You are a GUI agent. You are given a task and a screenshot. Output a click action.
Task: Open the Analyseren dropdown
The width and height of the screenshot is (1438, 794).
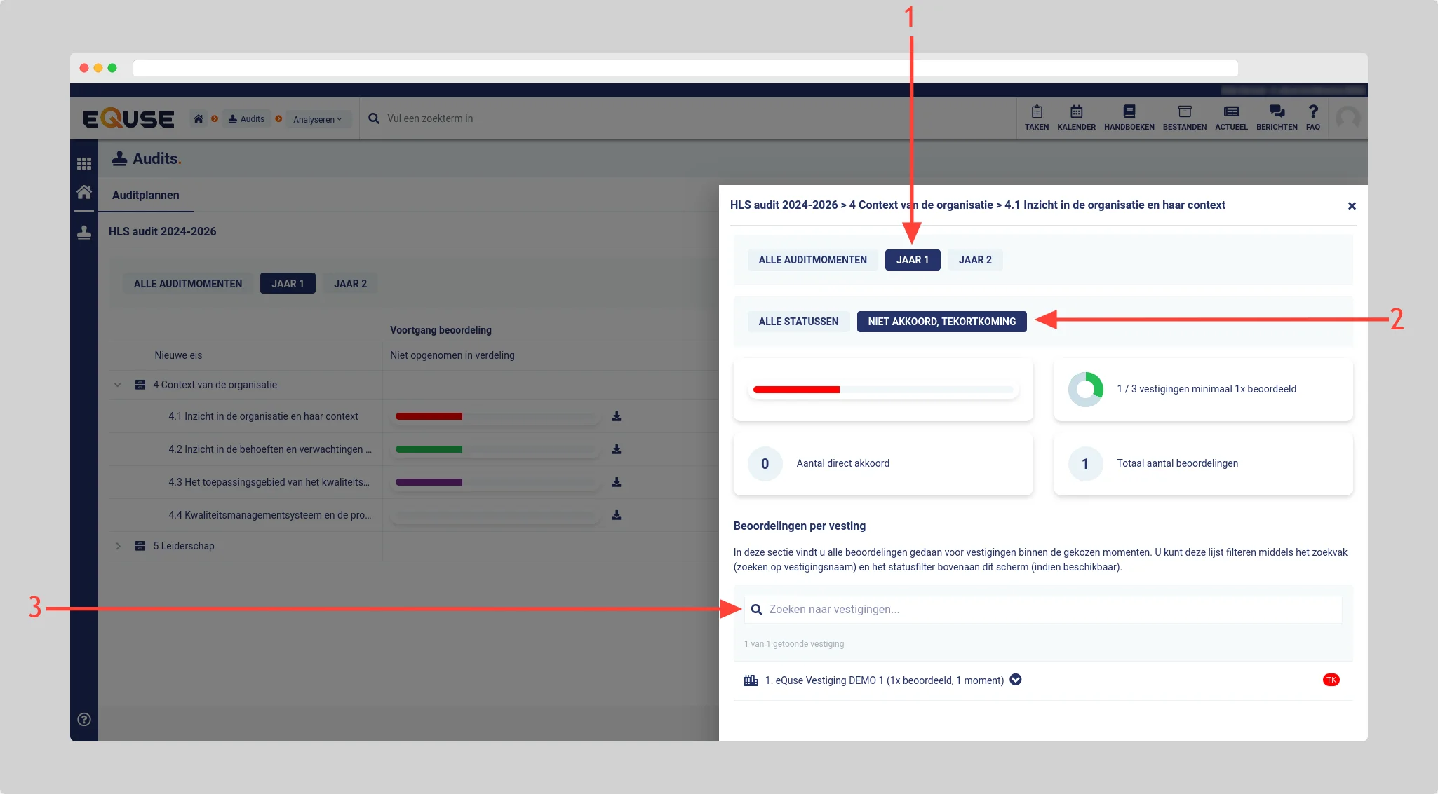(318, 119)
